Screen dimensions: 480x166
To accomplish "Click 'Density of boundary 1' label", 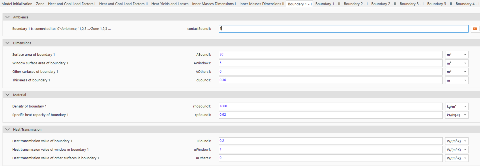I will point(29,106).
